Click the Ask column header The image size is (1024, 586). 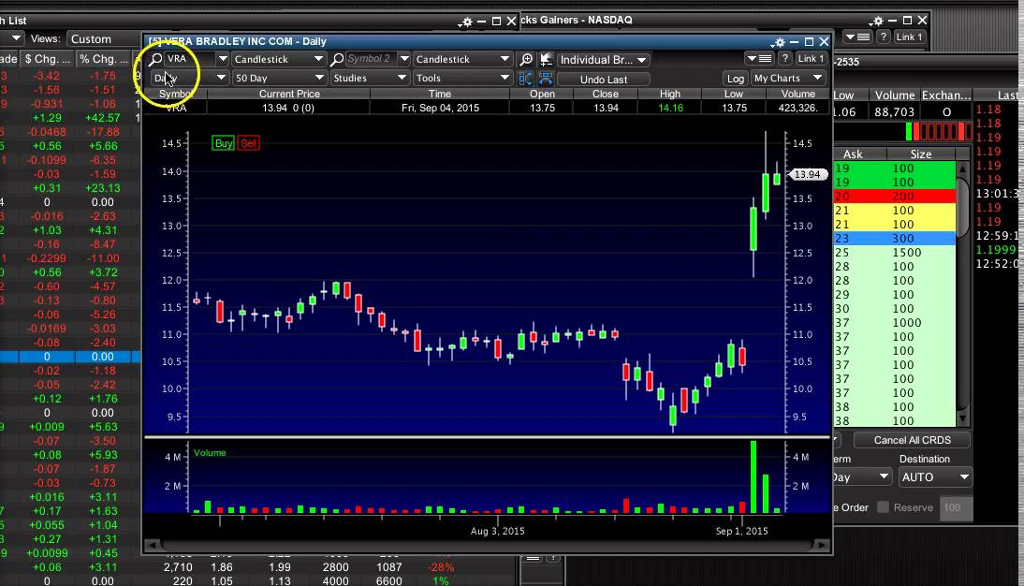click(853, 154)
